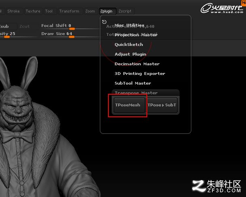Open the Zplugin menu
Viewport: 246px width, 197px height.
(x=108, y=11)
